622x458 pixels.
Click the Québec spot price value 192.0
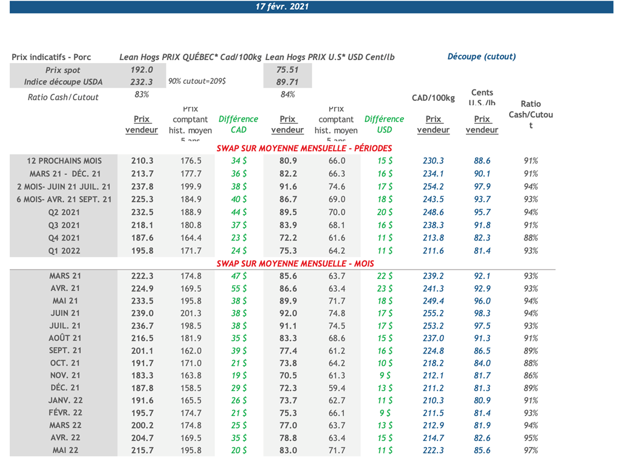(142, 70)
